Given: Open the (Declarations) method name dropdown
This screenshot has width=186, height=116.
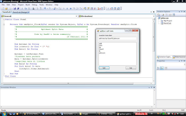Looking at the screenshot, I should tap(154, 16).
